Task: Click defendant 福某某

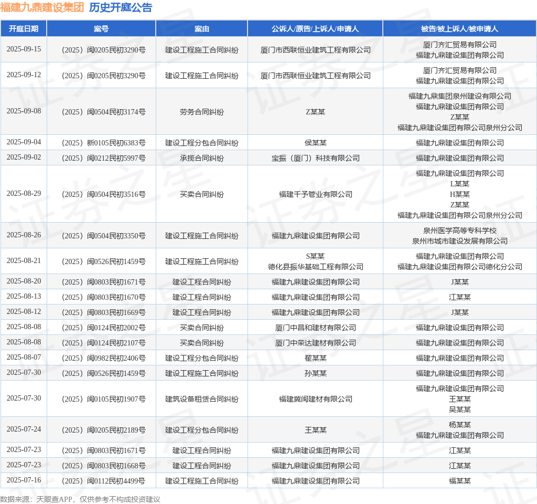Action: [x=459, y=481]
